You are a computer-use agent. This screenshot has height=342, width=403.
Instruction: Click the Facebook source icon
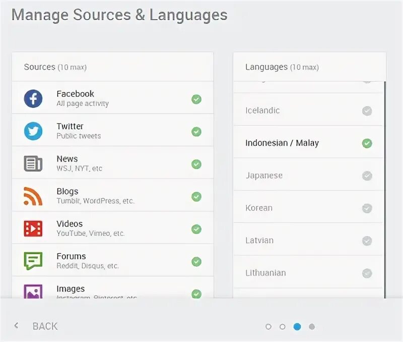tap(33, 98)
